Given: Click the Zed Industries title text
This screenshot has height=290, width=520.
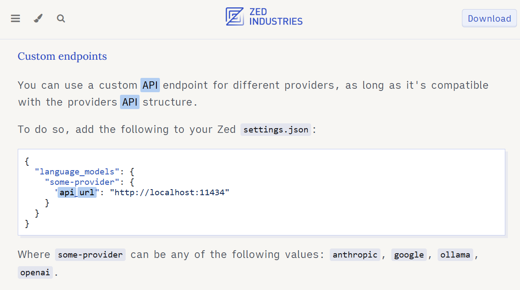Looking at the screenshot, I should [x=276, y=16].
